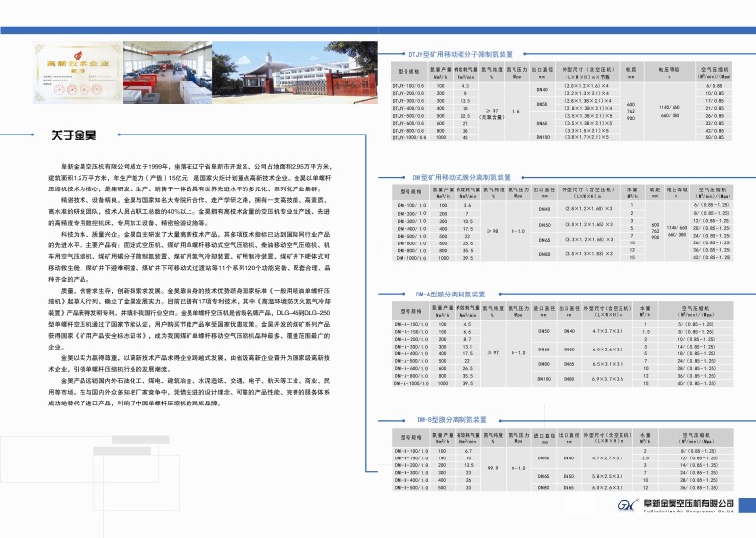Open the company front gate photo
756x538 pixels.
296,73
